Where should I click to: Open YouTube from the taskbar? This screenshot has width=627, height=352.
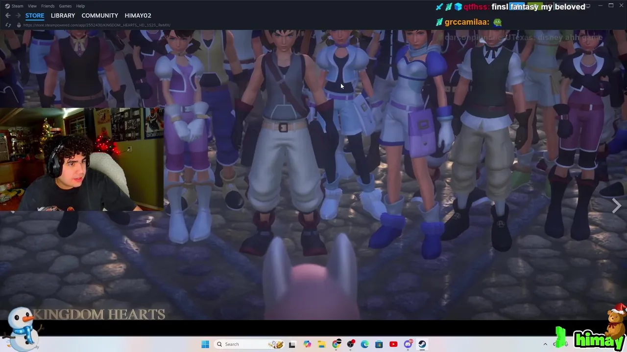click(393, 344)
